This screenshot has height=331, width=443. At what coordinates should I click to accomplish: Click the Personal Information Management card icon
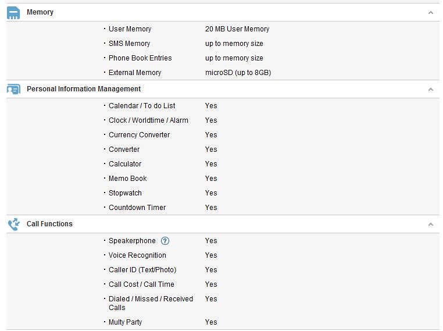[13, 90]
